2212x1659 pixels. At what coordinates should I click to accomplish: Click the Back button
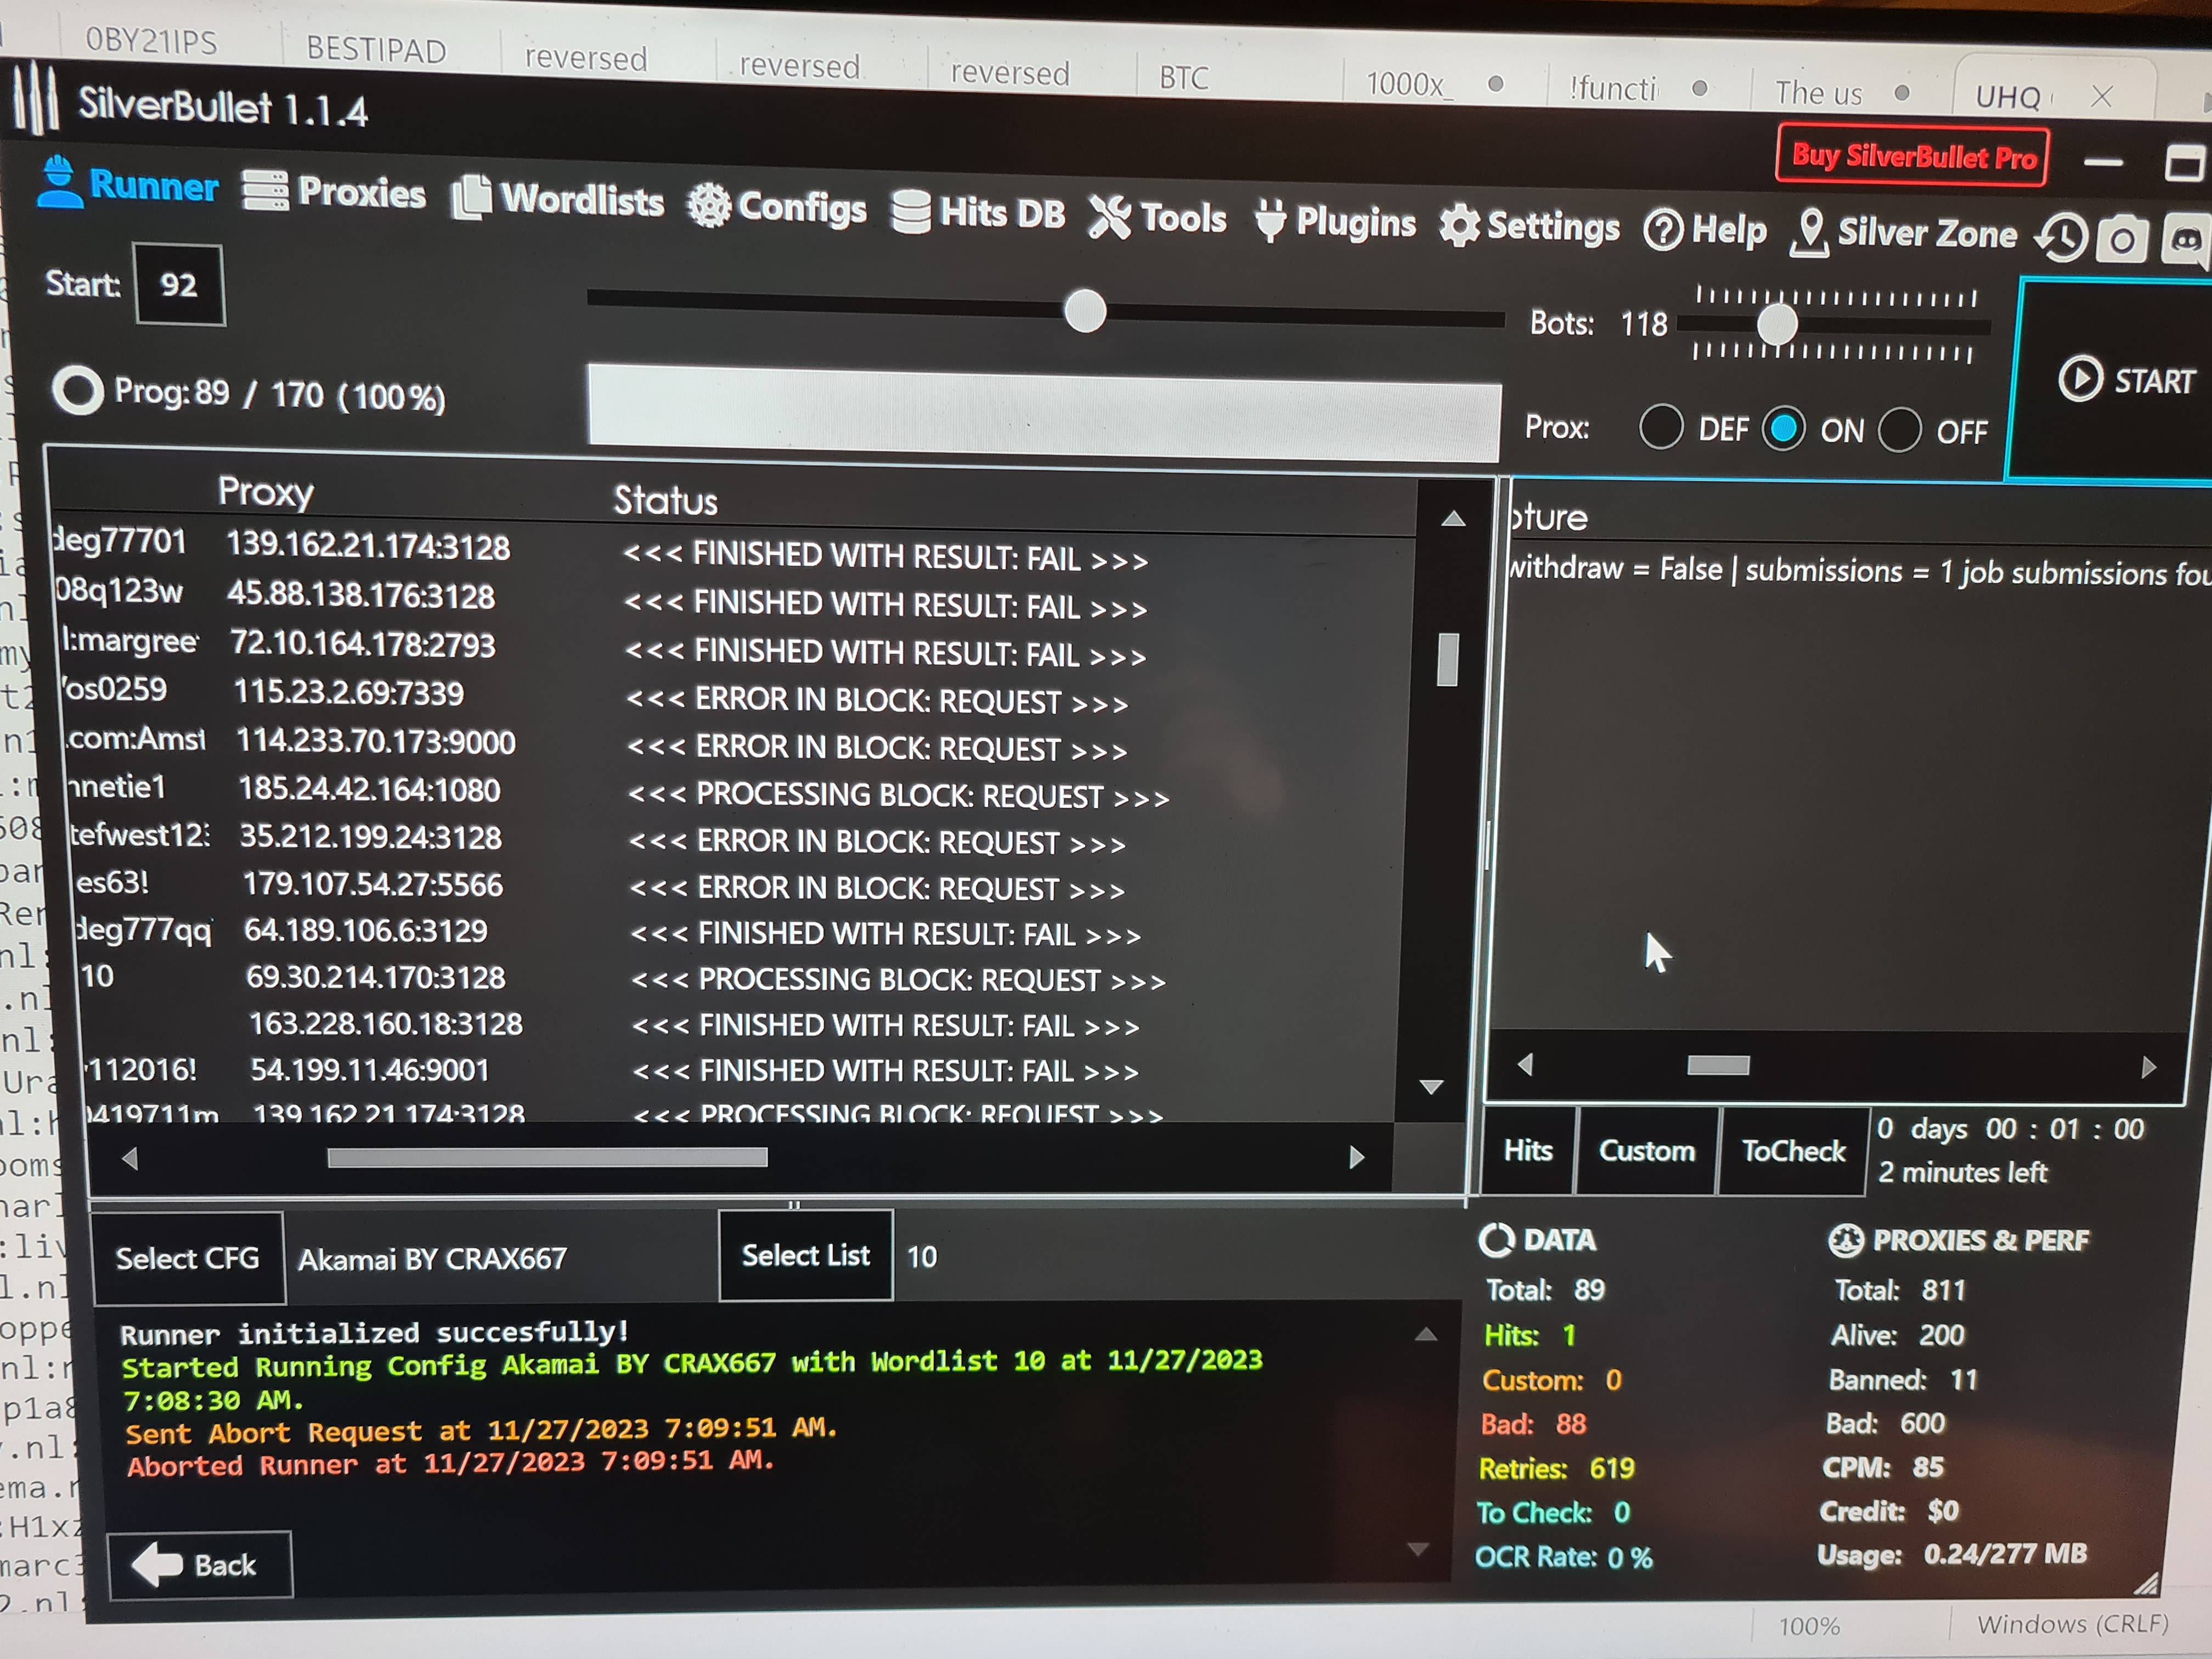pyautogui.click(x=200, y=1565)
